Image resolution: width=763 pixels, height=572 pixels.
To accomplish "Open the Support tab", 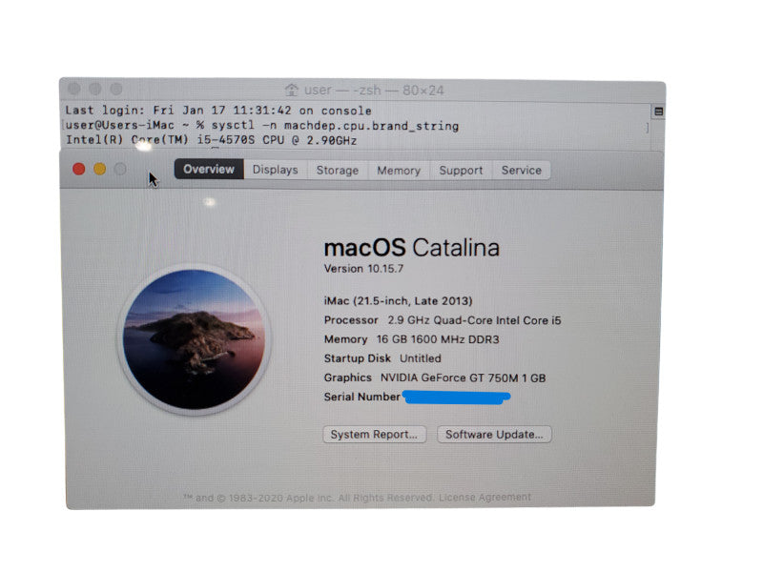I will (461, 171).
